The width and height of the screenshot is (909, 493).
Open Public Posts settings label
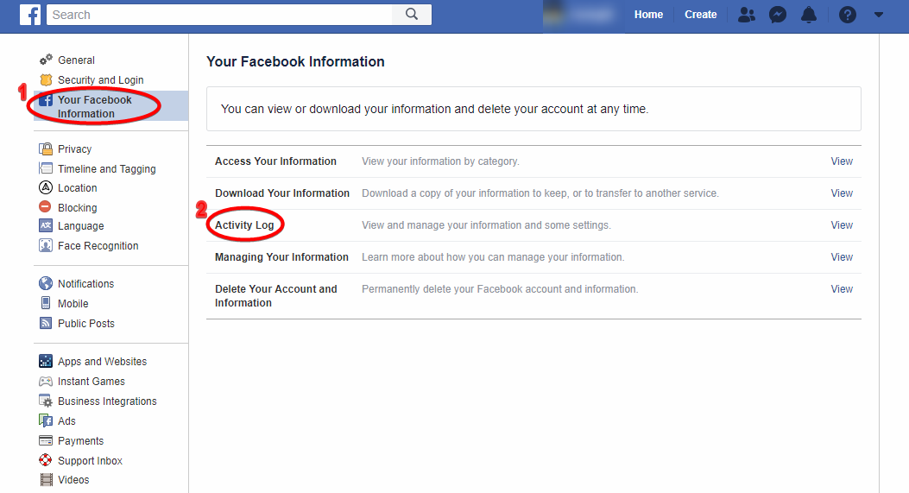pos(85,324)
